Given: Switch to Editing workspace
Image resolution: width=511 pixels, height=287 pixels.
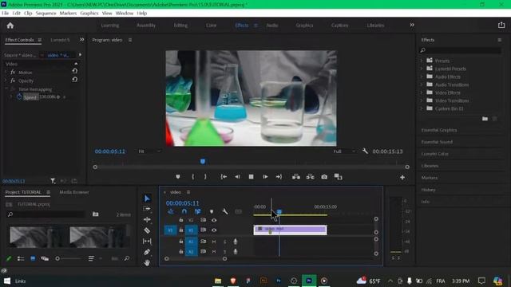Looking at the screenshot, I should pyautogui.click(x=180, y=25).
